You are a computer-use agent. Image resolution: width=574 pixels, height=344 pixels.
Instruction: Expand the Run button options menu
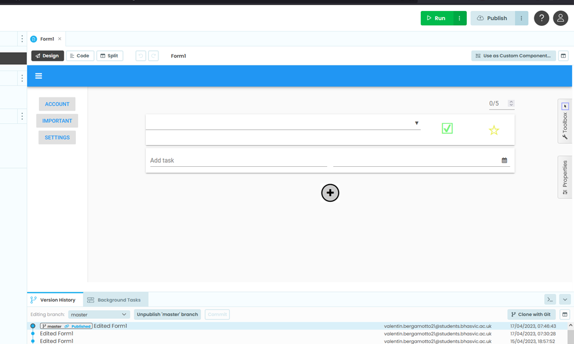coord(459,18)
